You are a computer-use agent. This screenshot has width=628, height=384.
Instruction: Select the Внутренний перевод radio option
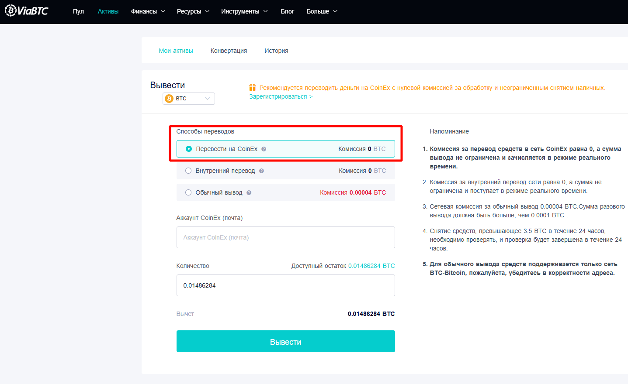click(188, 171)
